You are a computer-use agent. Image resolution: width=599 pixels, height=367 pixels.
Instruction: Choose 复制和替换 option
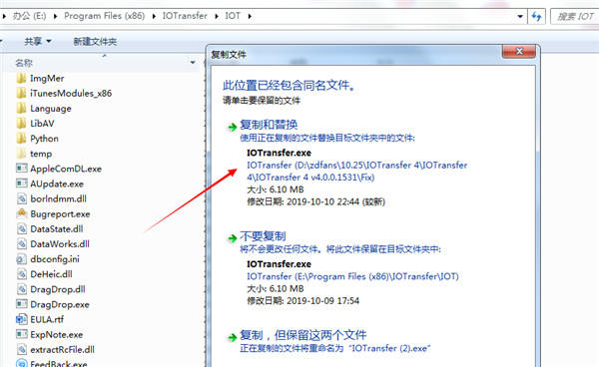269,125
